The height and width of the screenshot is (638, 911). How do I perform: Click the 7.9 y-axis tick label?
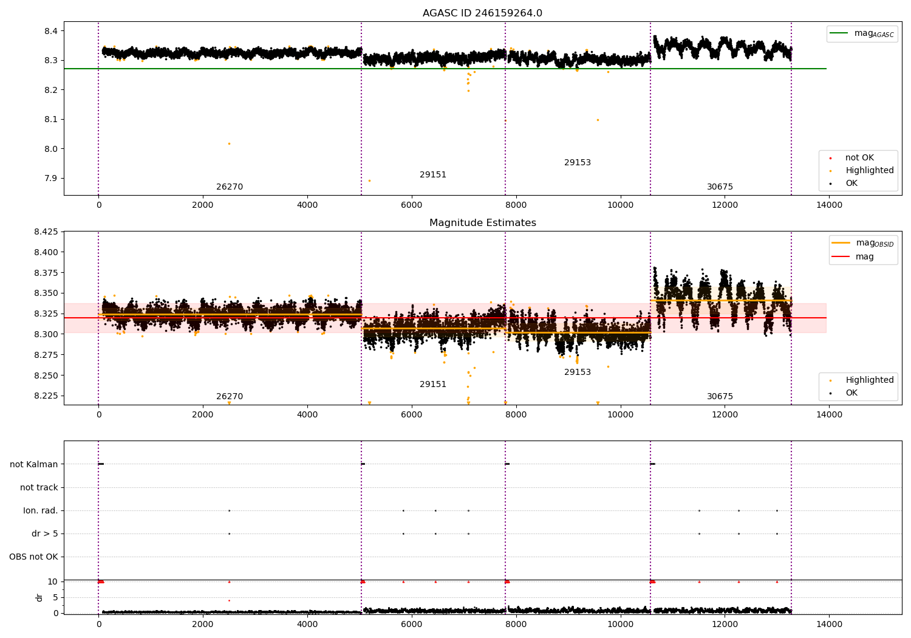(50, 179)
